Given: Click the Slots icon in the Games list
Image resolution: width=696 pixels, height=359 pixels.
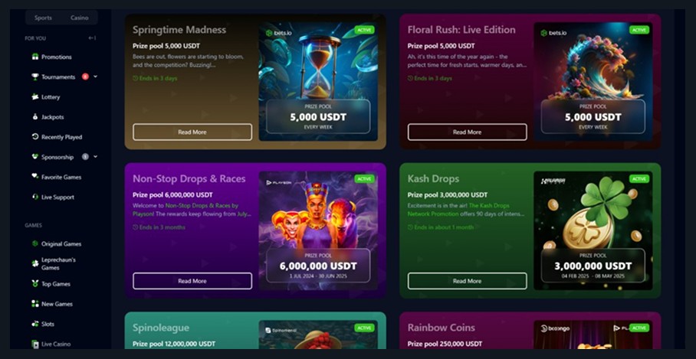Looking at the screenshot, I should (35, 324).
